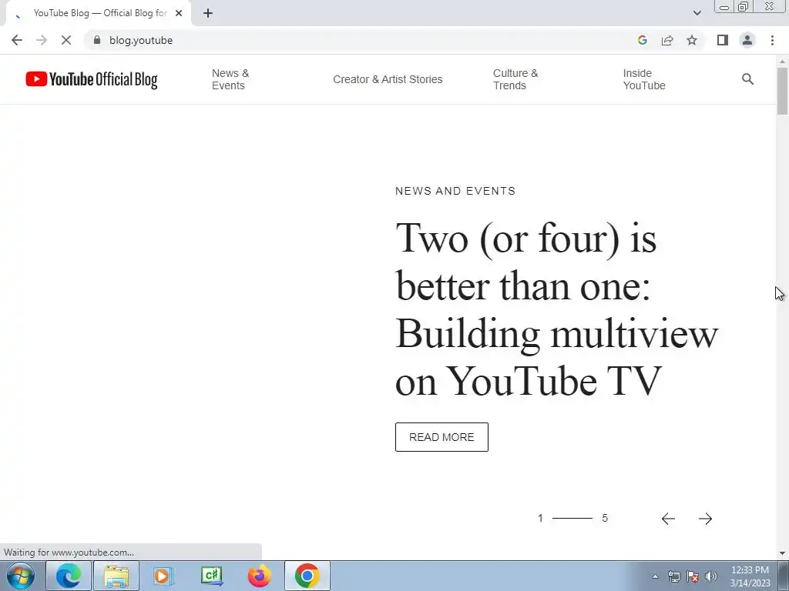Viewport: 789px width, 591px height.
Task: Open Culture & Trends section
Action: [x=515, y=79]
